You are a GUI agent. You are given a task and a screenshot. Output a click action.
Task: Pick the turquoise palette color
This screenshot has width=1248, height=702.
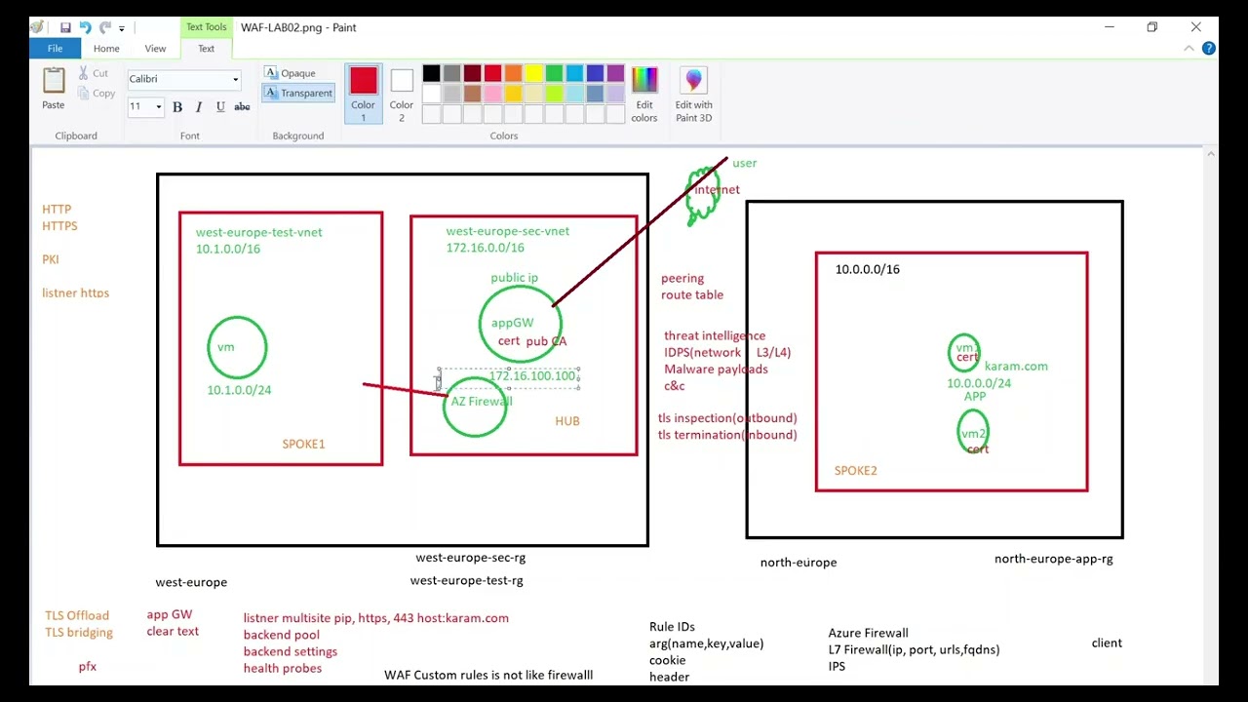(574, 73)
